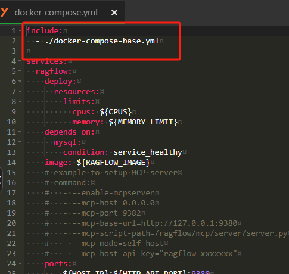Collapse the ports fold arrow at line 24
The image size is (289, 274).
coord(20,264)
